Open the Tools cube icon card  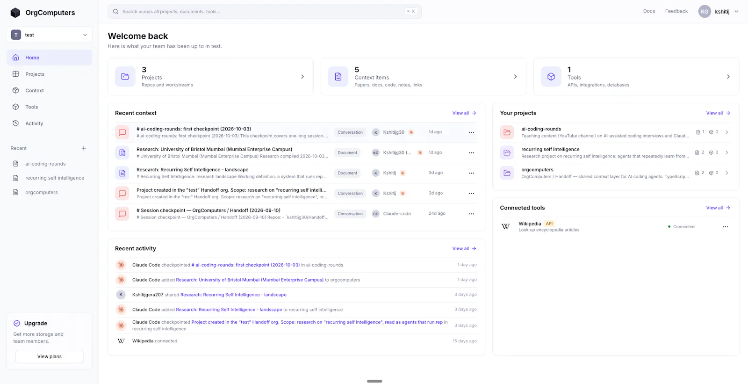coord(551,77)
